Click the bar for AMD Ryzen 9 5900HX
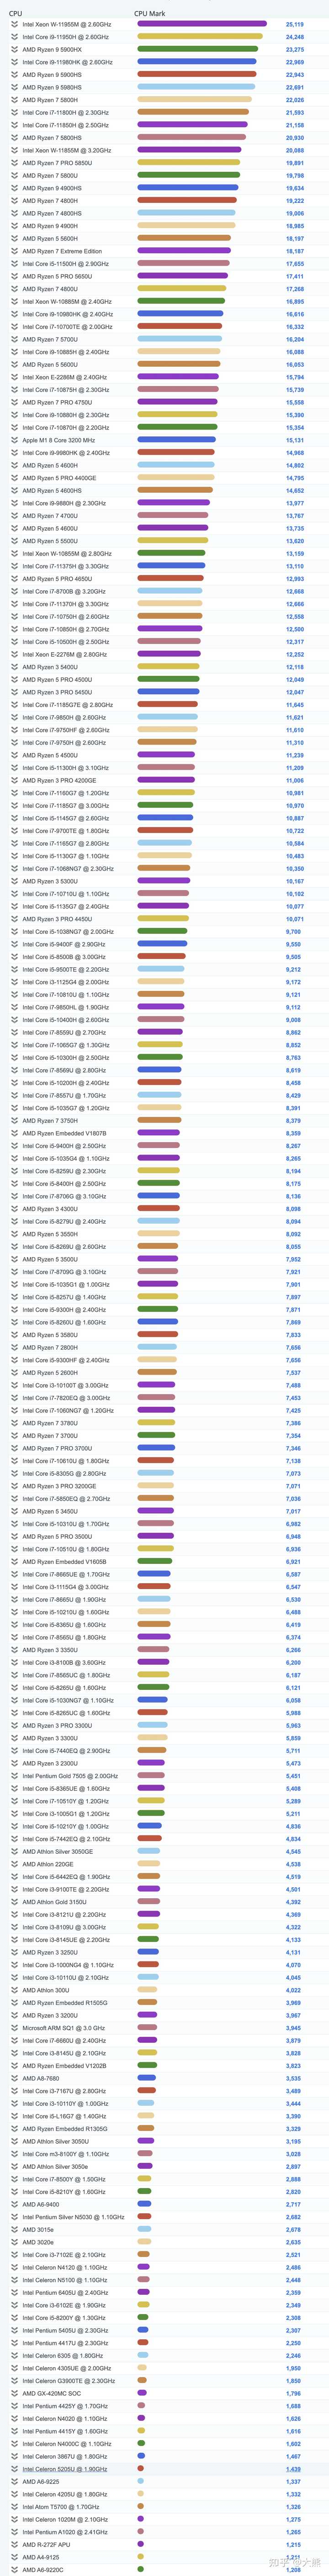 [196, 49]
